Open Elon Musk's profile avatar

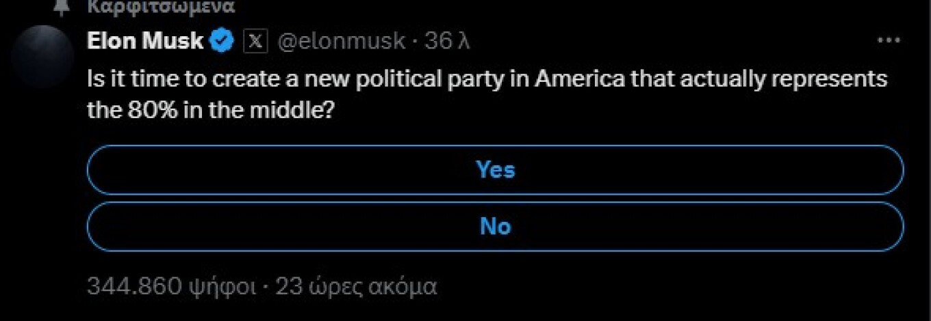(43, 56)
